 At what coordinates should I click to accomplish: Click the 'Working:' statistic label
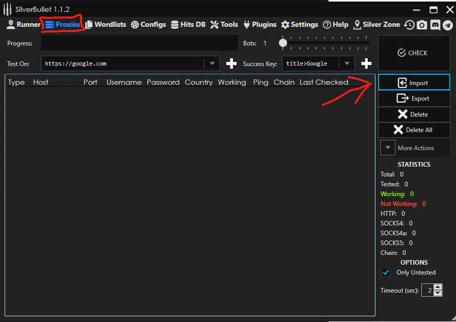[x=393, y=194]
